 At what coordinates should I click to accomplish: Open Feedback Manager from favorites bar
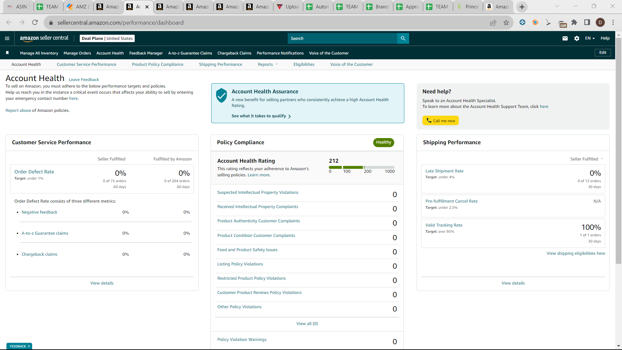tap(146, 53)
